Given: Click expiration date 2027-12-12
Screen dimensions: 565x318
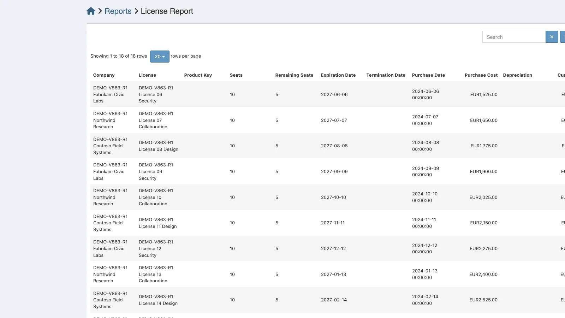Looking at the screenshot, I should 334,249.
